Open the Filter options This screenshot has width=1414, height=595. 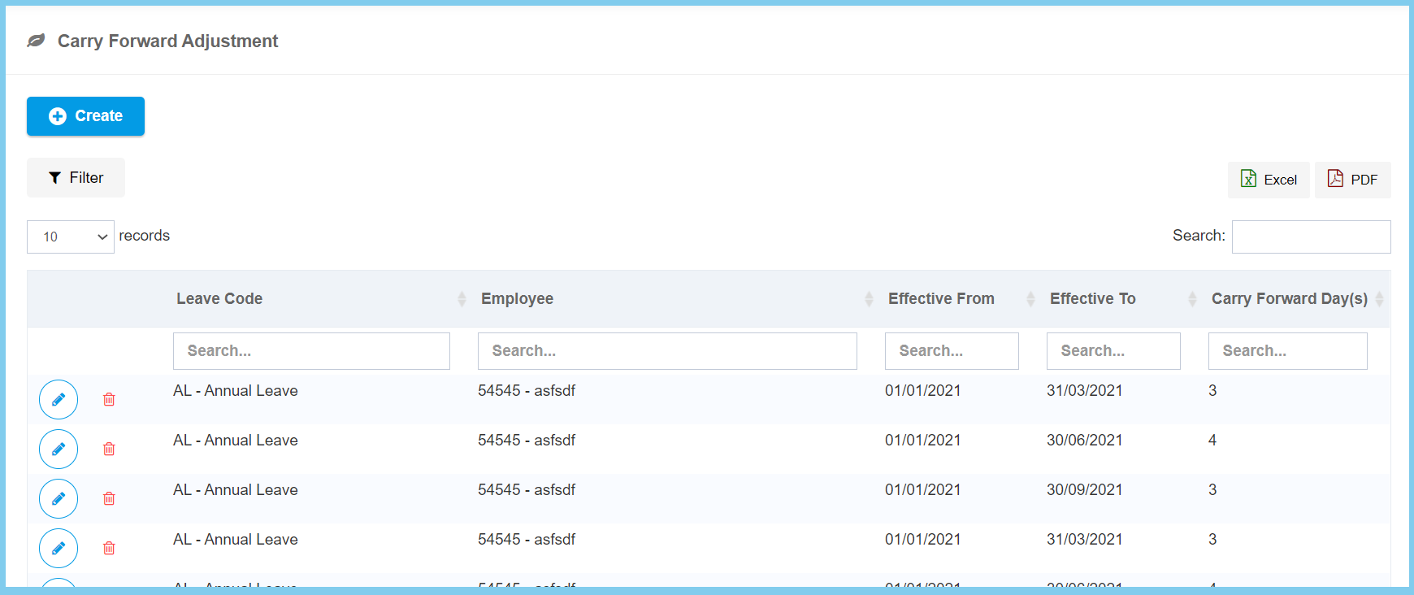click(x=76, y=177)
